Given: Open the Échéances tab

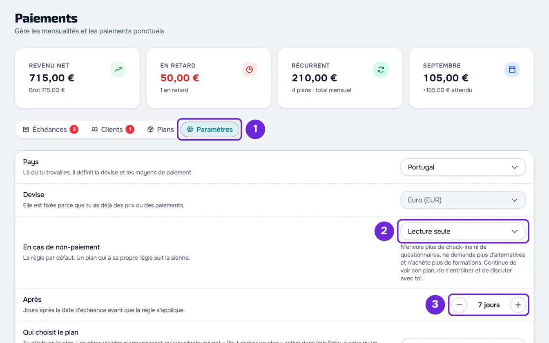Looking at the screenshot, I should click(x=50, y=129).
